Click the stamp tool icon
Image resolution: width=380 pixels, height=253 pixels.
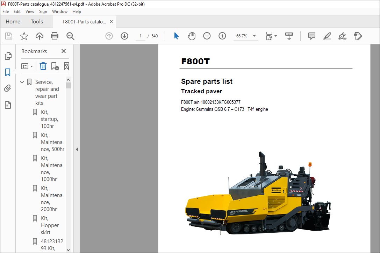[x=358, y=36]
